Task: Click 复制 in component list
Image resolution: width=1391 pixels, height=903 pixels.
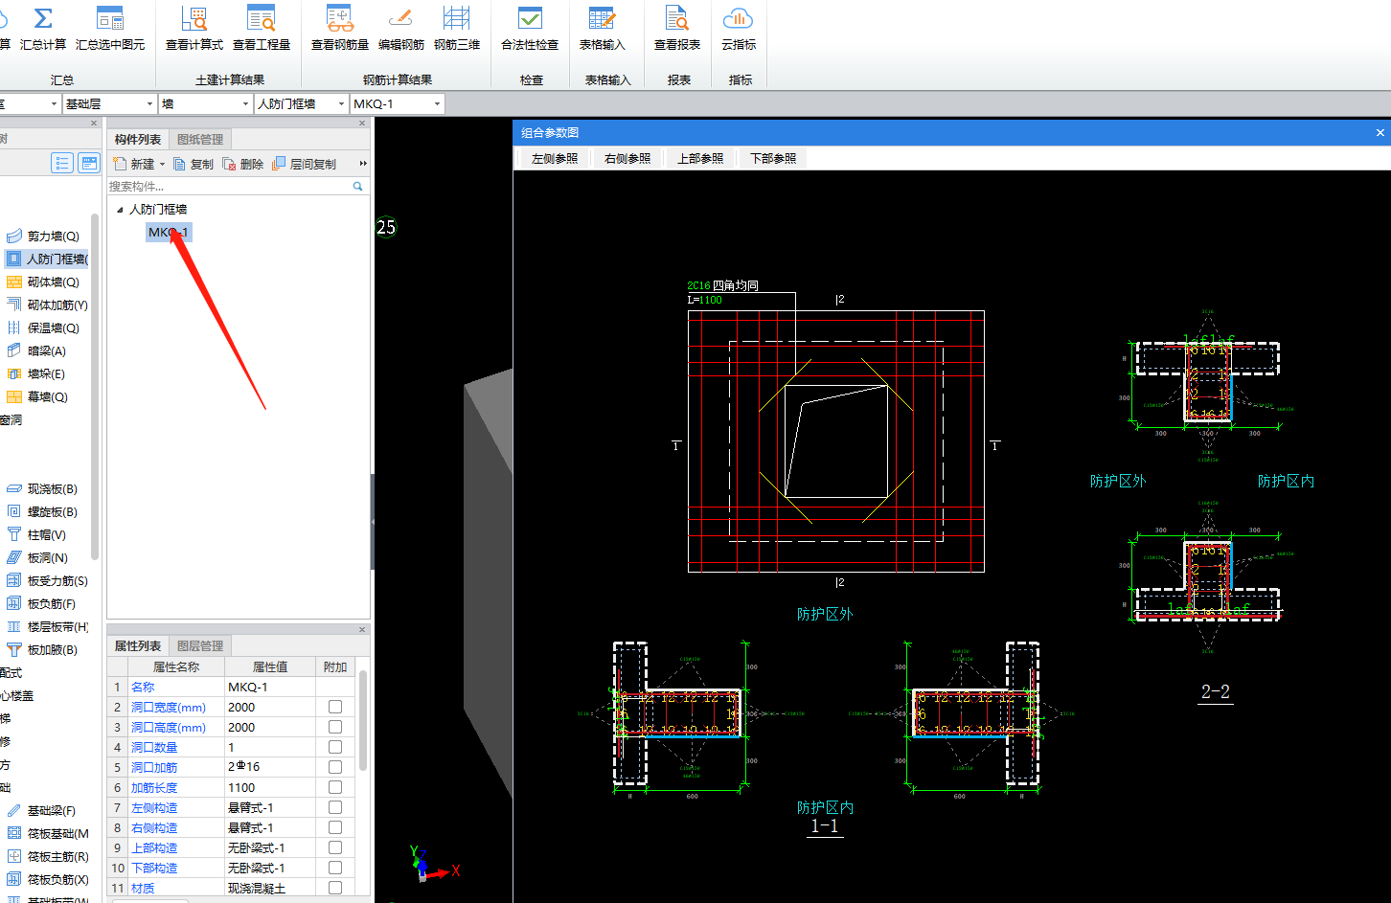Action: click(x=194, y=164)
